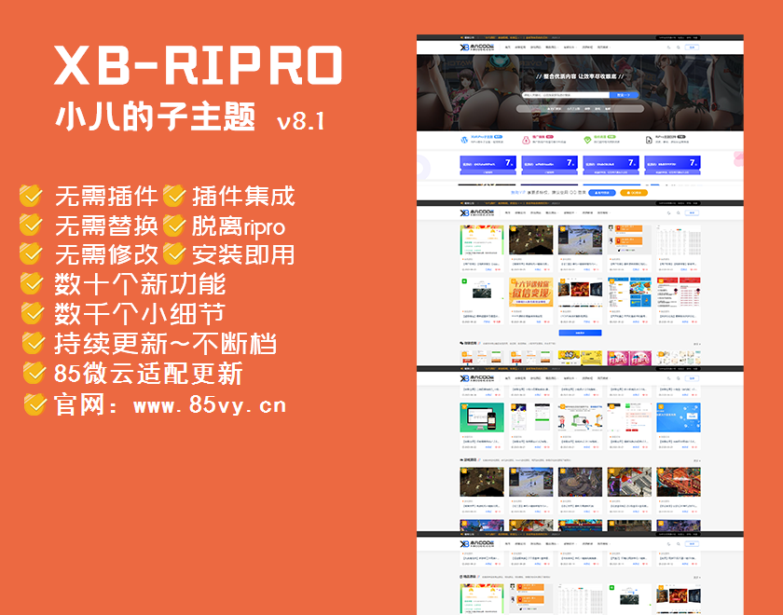Click the blue load-more button below the post grid
Viewport: 783px width, 615px height.
coord(580,331)
